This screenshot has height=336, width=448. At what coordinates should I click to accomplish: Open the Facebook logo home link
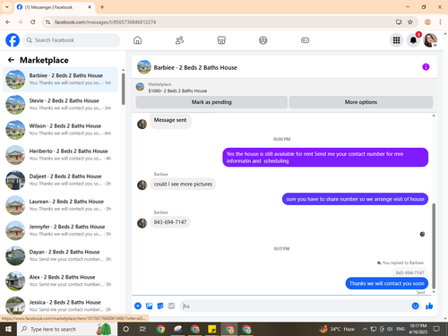[13, 40]
